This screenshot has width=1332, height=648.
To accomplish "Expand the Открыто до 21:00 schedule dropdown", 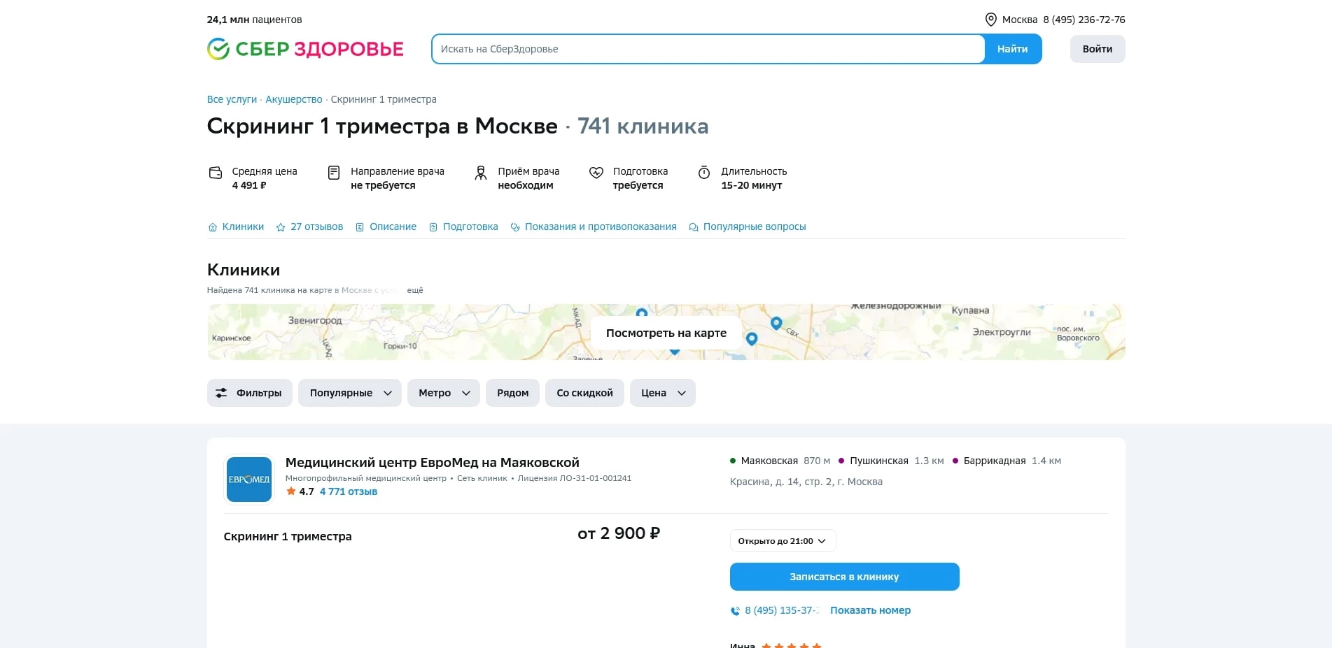I will coord(781,540).
